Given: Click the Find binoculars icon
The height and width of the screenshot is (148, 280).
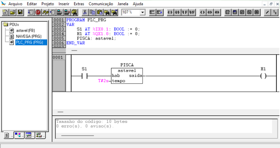Looking at the screenshot, I should pyautogui.click(x=107, y=12).
